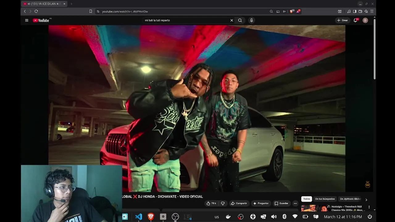
Task: Open the Brave Rewards triangle icon
Action: [298, 11]
